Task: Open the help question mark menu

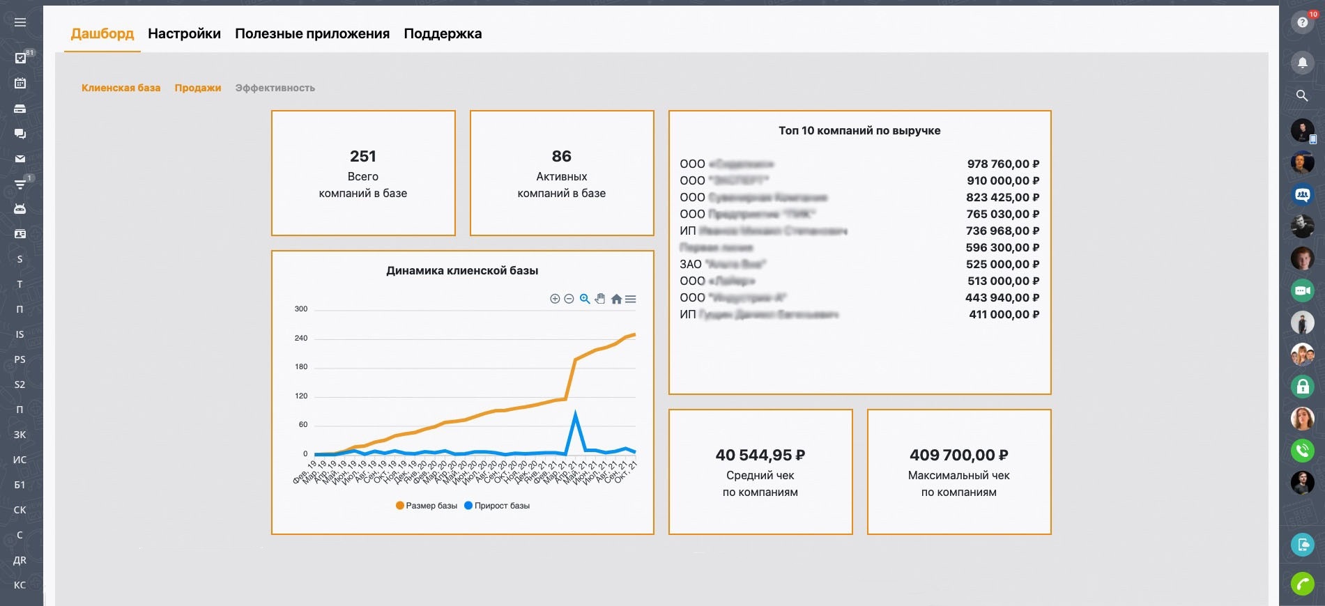Action: 1302,22
